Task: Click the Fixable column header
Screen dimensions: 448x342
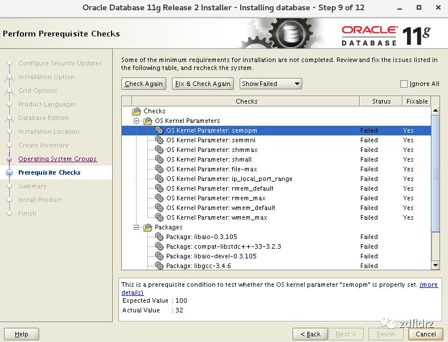Action: (417, 101)
